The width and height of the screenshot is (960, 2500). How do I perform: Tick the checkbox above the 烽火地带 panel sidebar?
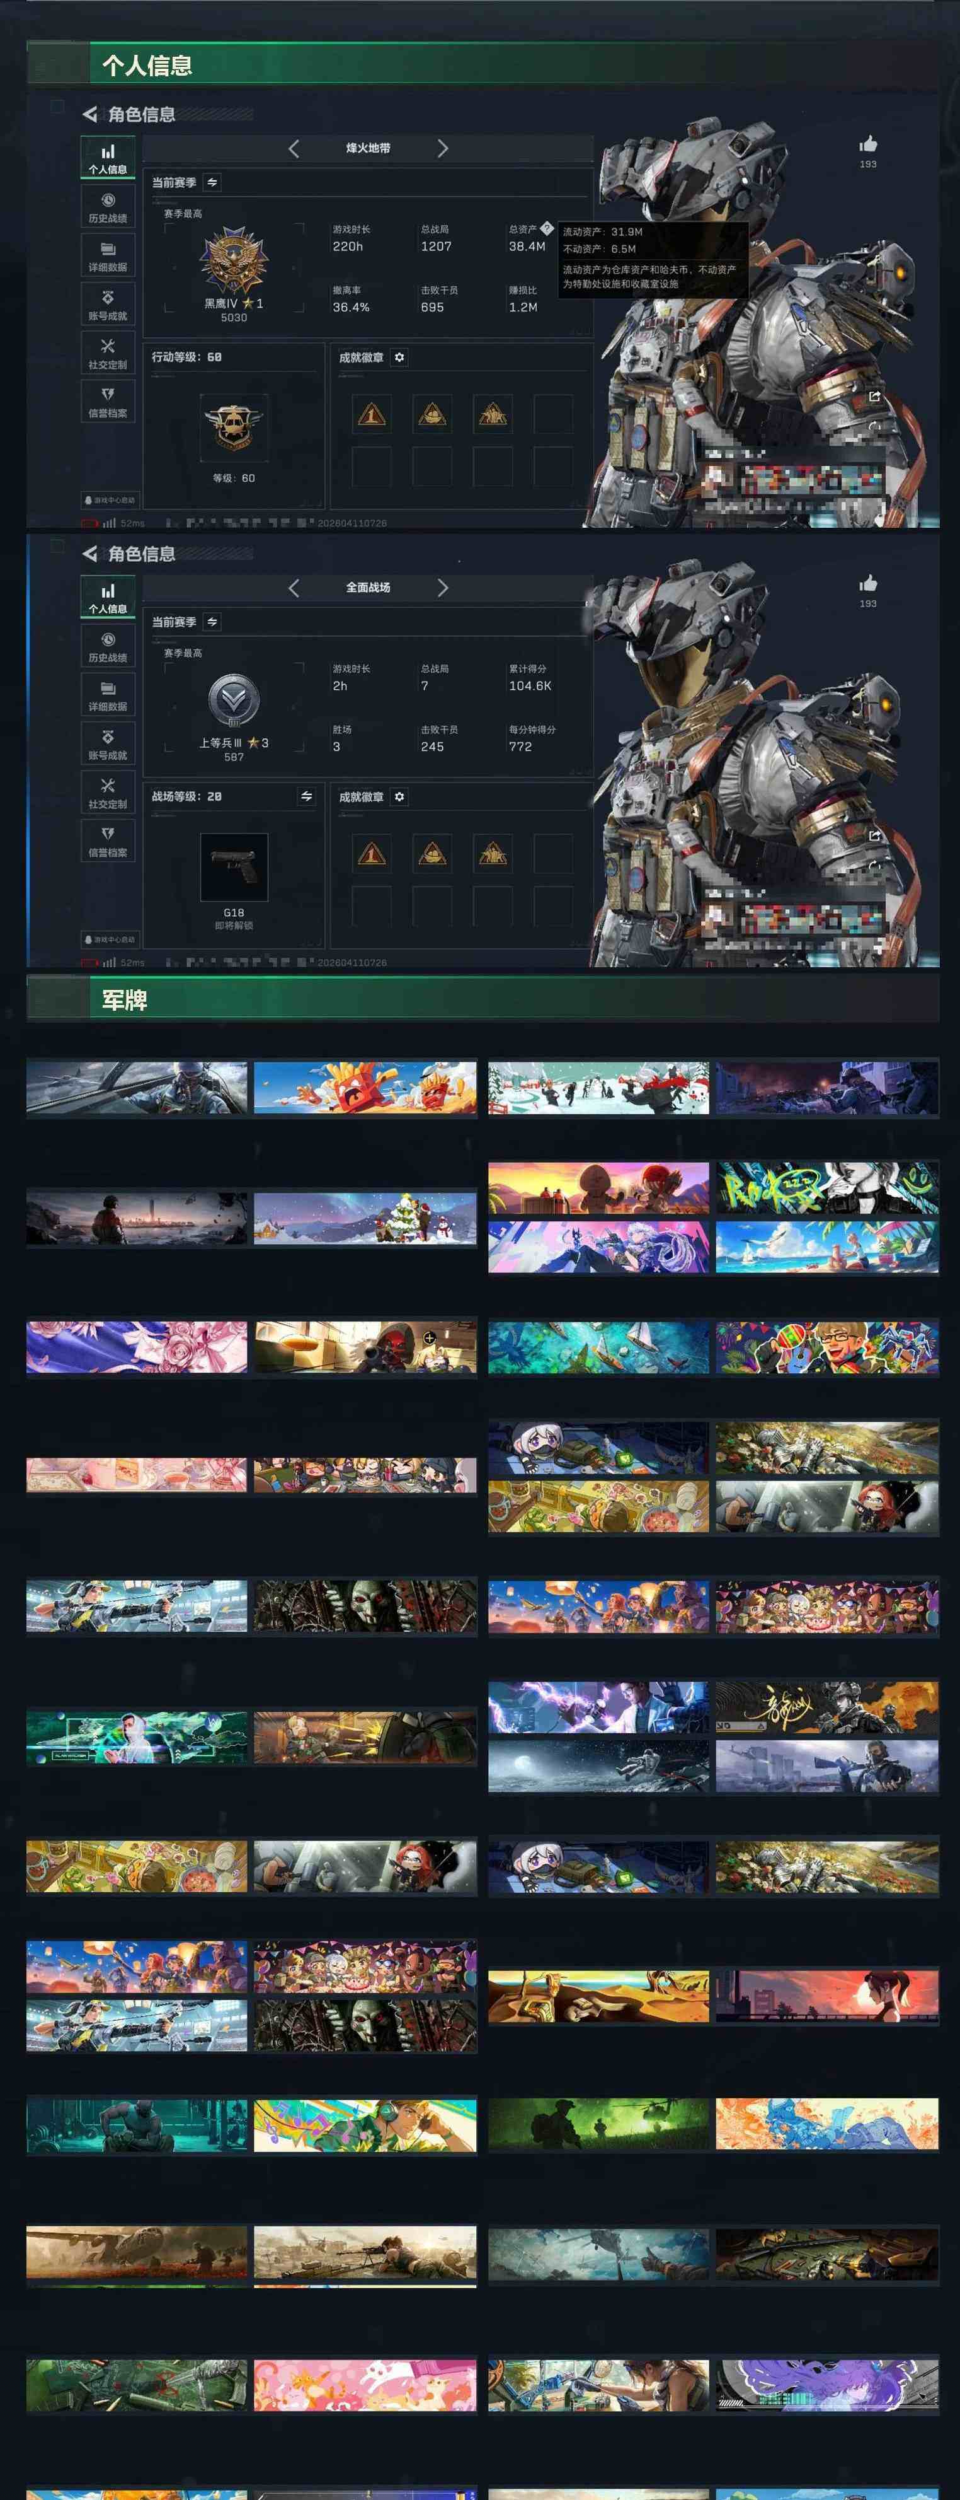[x=57, y=107]
